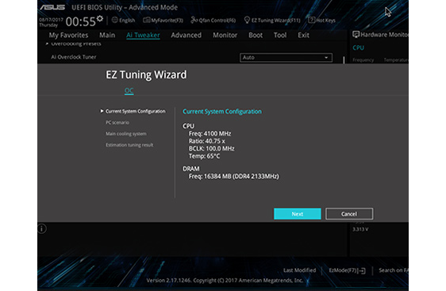
Task: Open the clock settings gear icon
Action: pos(100,19)
